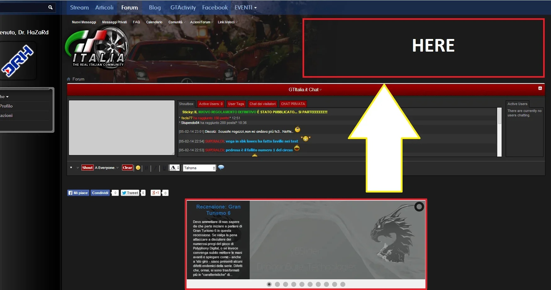Click the blue speech bubble icon

(221, 167)
